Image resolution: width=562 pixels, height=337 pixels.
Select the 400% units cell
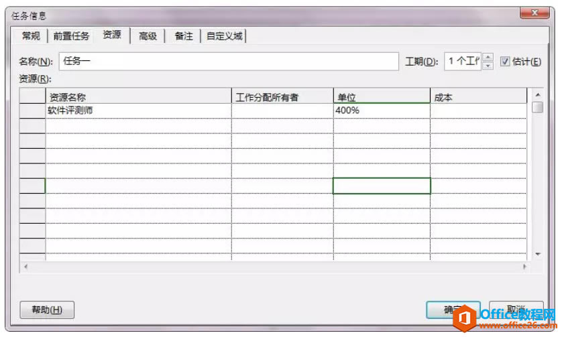click(382, 111)
